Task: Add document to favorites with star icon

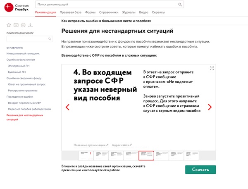Action: [9, 25]
